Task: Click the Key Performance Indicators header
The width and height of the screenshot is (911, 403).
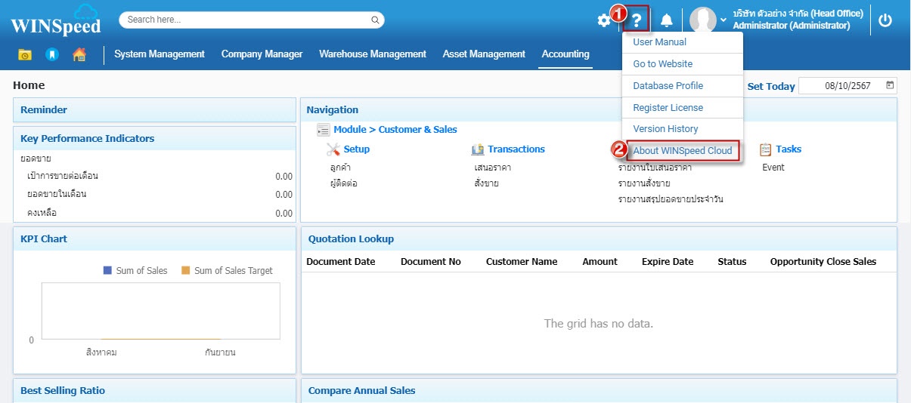Action: click(x=154, y=139)
